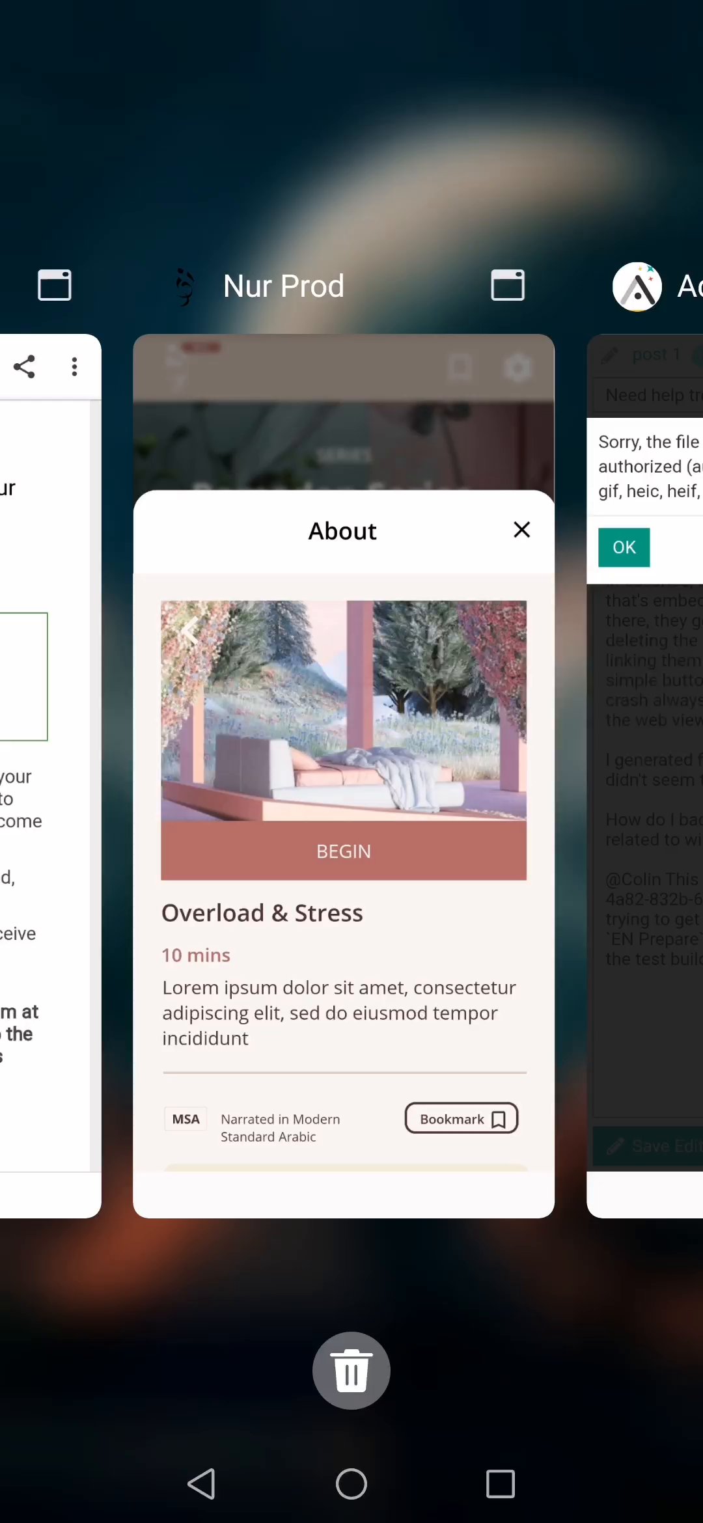Tap the Sorry, the file error message
Screen dimensions: 703x1523
click(x=650, y=466)
